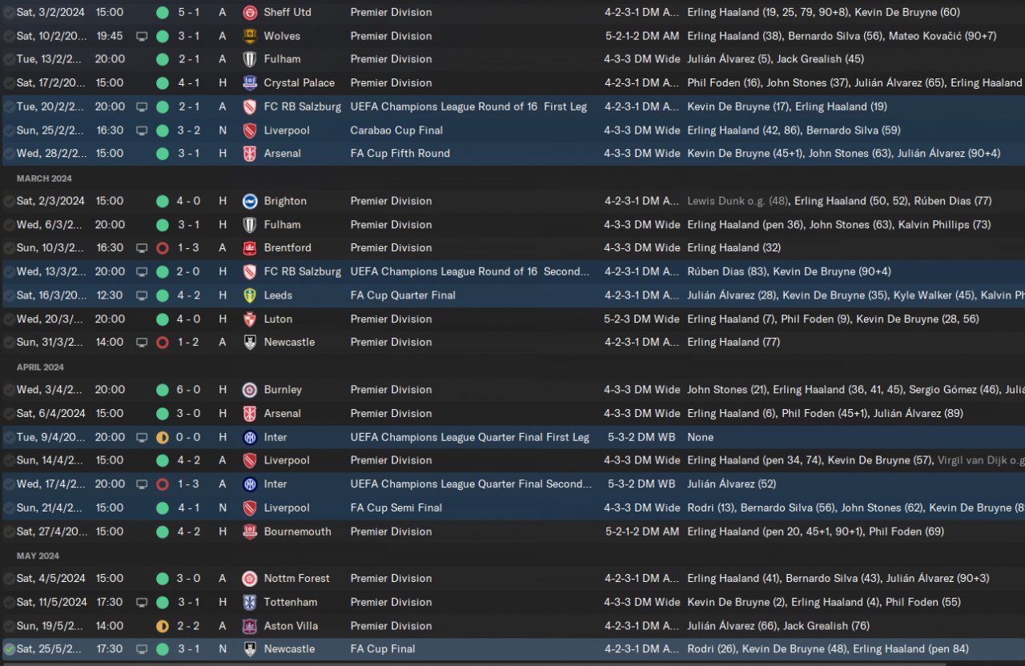The height and width of the screenshot is (666, 1025).
Task: Open the Brentford crest icon
Action: [250, 248]
